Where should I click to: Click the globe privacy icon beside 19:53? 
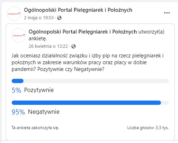[x=59, y=18]
